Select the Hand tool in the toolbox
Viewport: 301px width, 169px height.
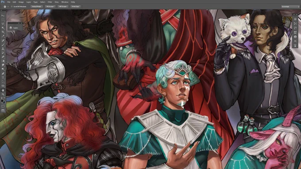click(x=3, y=90)
